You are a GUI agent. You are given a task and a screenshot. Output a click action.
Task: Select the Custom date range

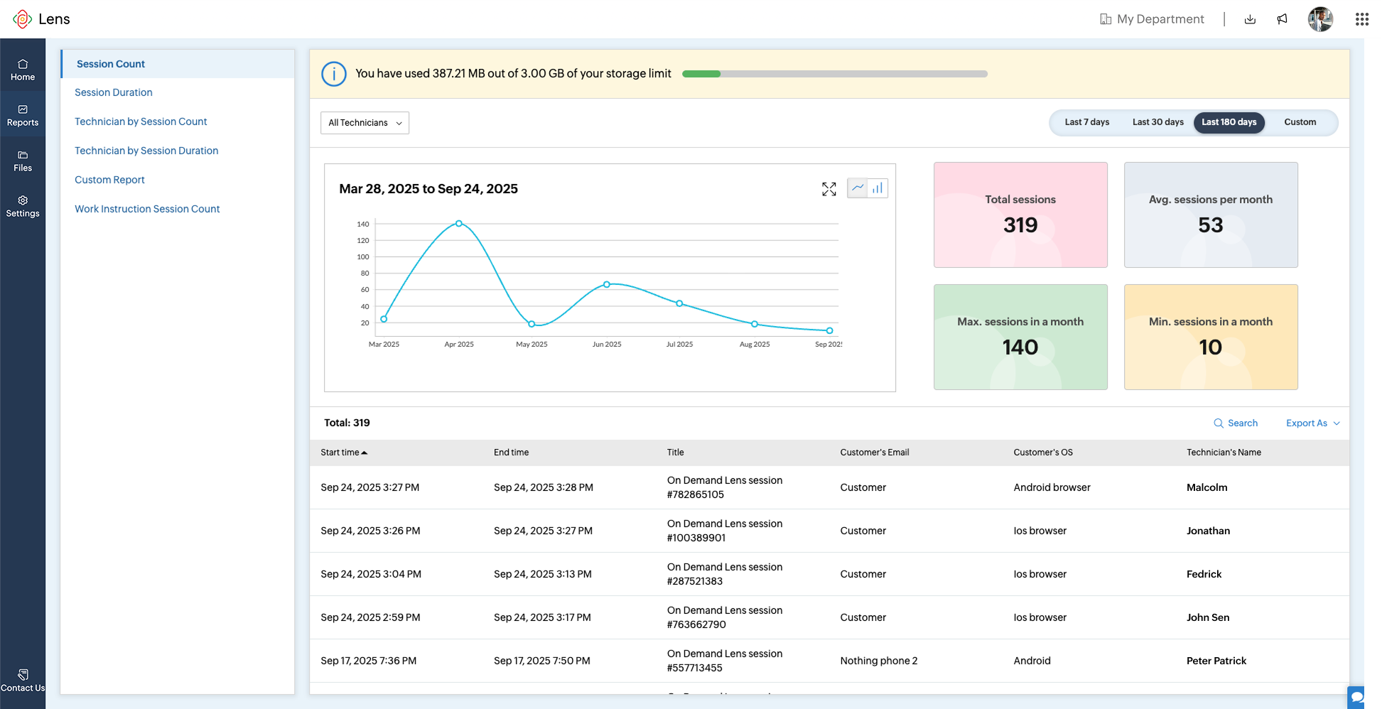(1300, 122)
